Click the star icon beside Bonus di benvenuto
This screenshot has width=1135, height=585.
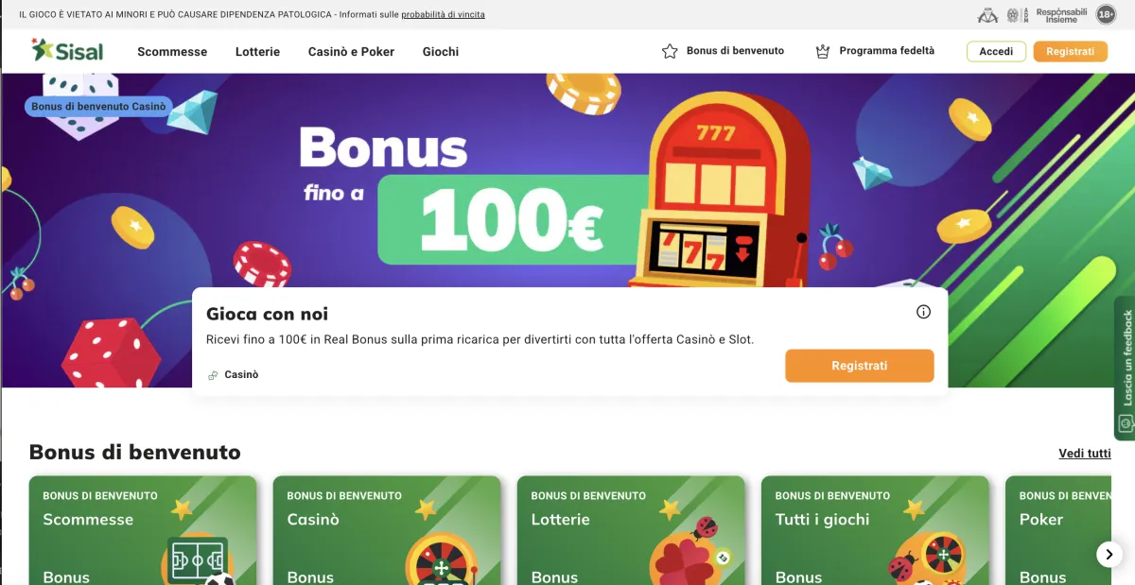pos(670,51)
